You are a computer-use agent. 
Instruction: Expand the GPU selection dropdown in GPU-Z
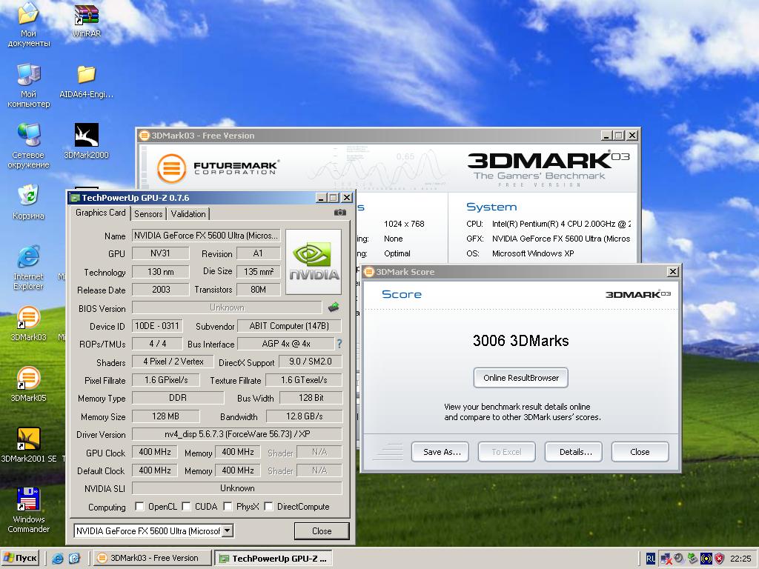click(228, 530)
